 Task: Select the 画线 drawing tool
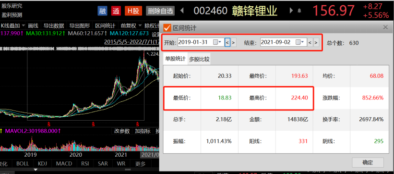click(33, 25)
